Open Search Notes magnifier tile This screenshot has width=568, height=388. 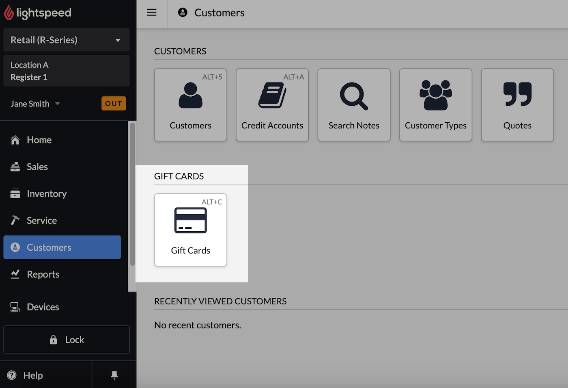tap(354, 105)
